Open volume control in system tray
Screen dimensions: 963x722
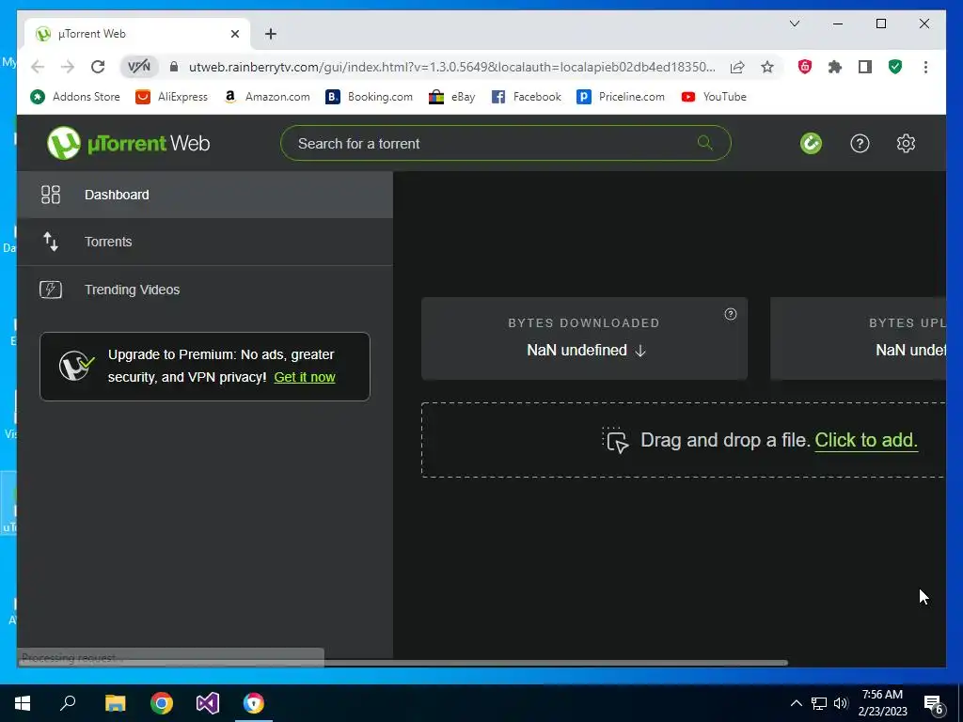tap(841, 703)
